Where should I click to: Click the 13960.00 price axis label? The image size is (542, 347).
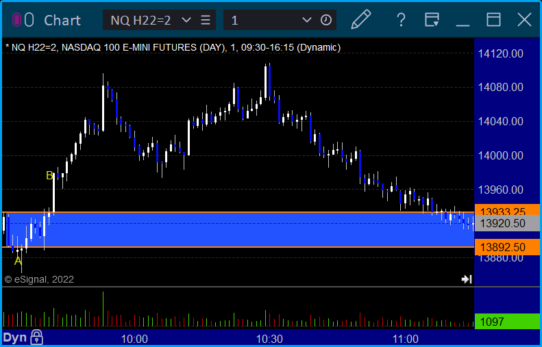click(500, 190)
